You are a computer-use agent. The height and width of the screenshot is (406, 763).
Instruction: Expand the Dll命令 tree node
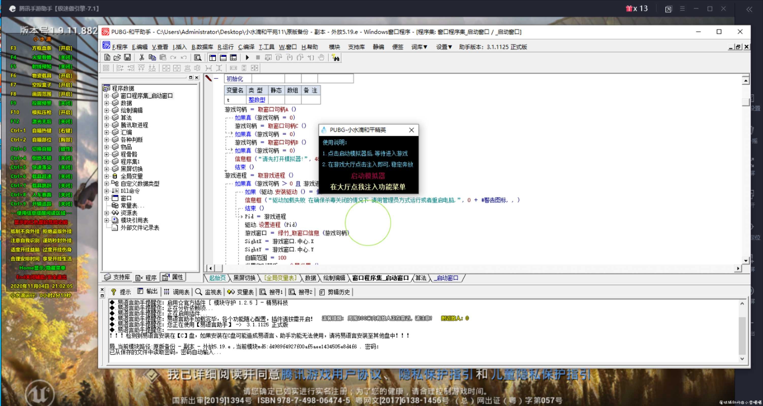click(106, 191)
